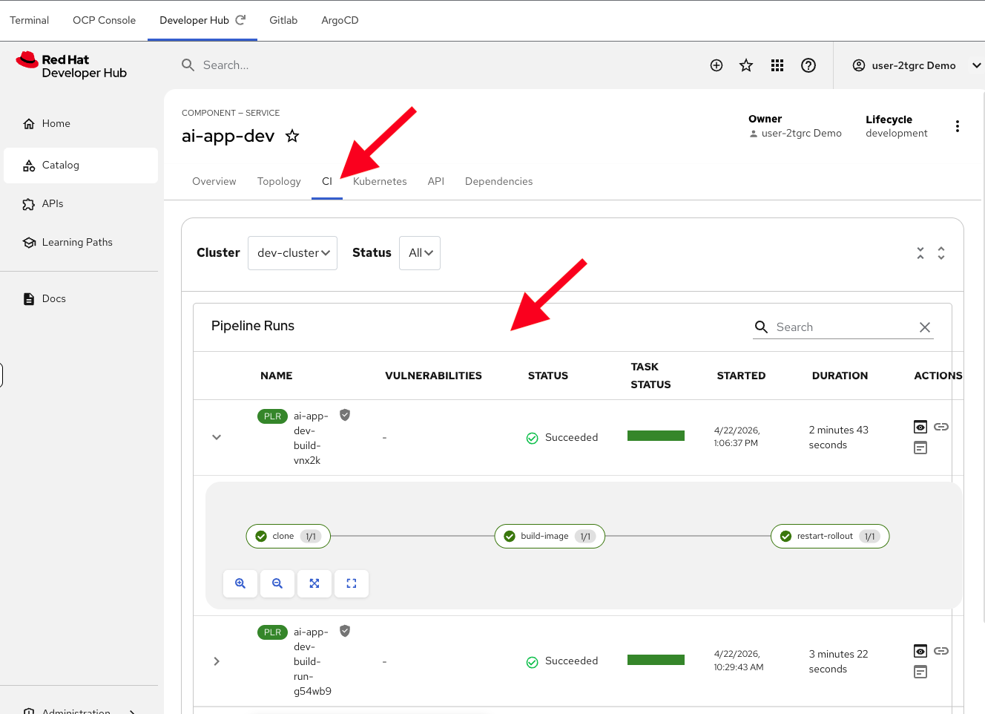The width and height of the screenshot is (985, 714).
Task: Click fit-to-screen icon in pipeline graph
Action: click(314, 583)
